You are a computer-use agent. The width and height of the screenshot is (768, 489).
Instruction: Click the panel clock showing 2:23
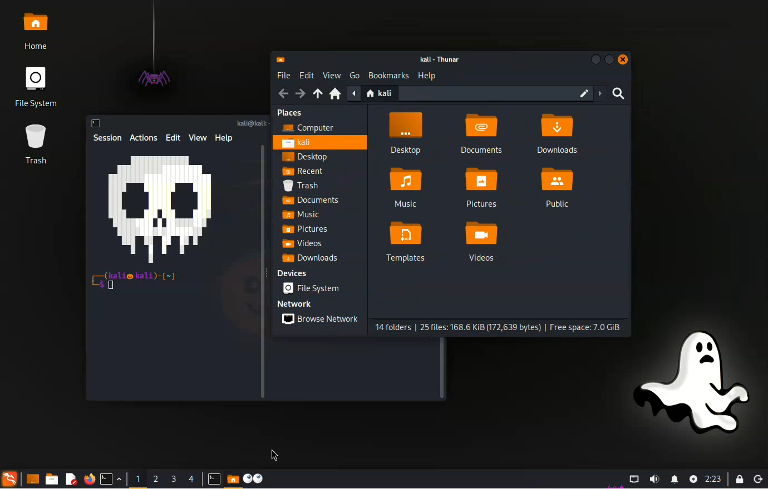[713, 479]
